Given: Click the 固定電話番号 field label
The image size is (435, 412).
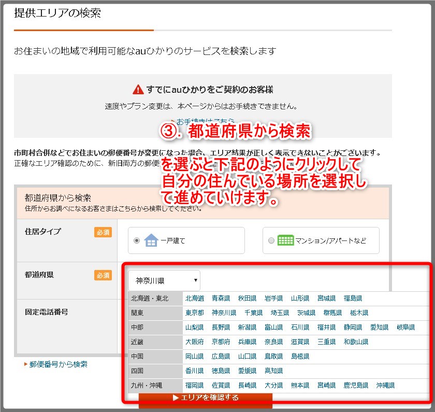Looking at the screenshot, I should pyautogui.click(x=46, y=312).
